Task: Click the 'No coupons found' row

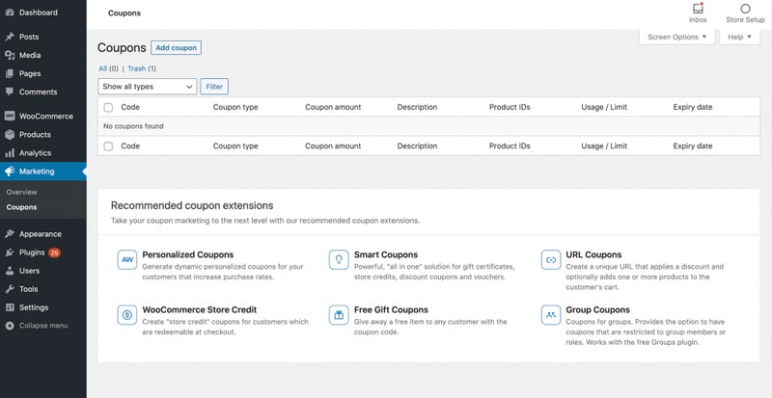Action: 428,126
